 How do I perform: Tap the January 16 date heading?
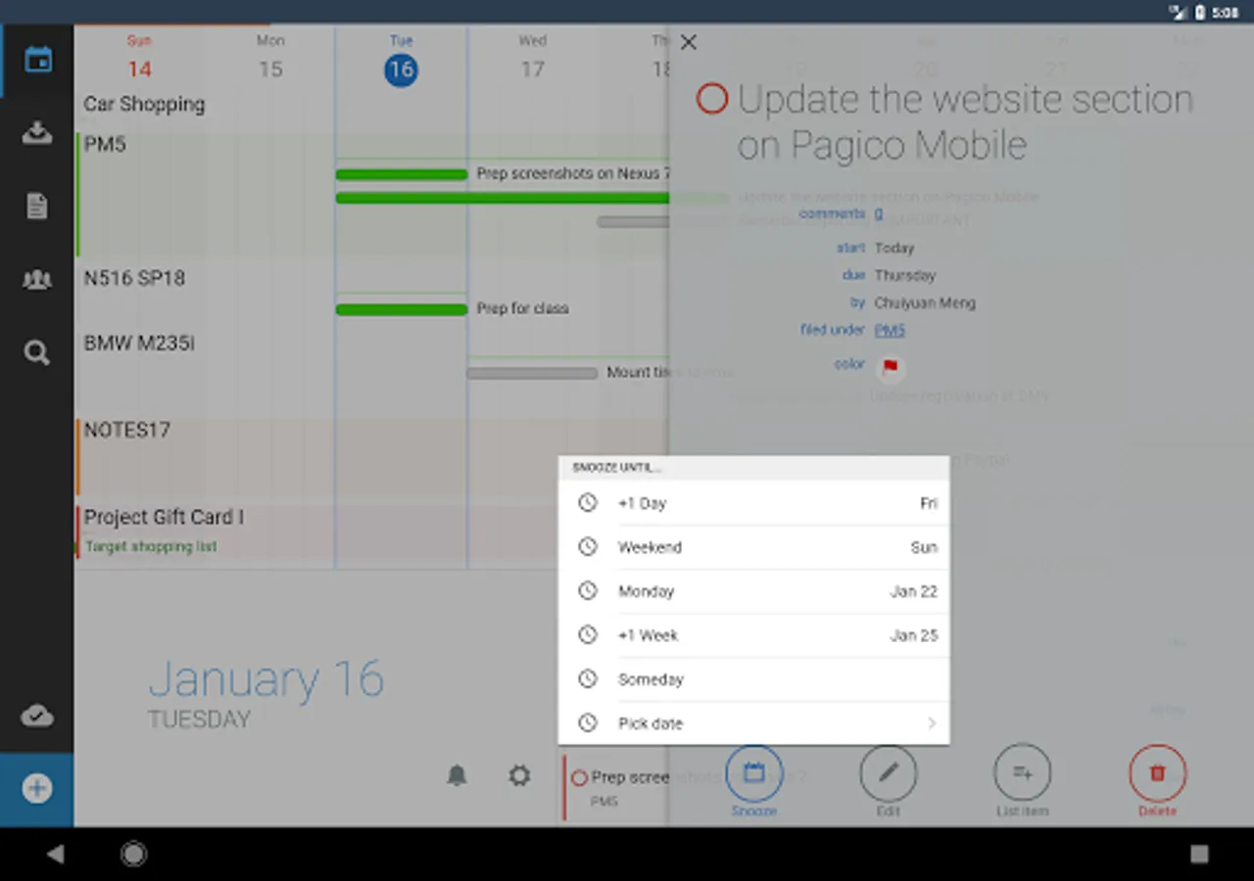(265, 679)
